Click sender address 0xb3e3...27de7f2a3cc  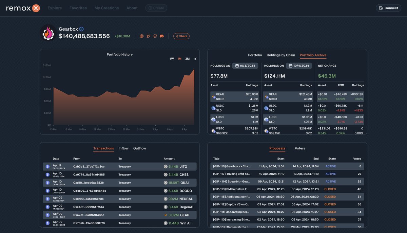click(89, 167)
